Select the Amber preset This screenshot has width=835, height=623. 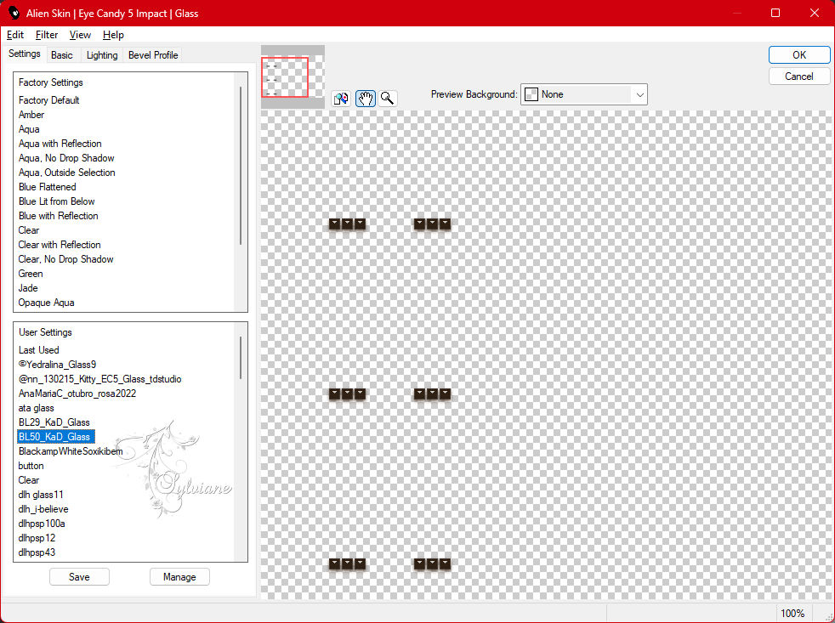31,115
